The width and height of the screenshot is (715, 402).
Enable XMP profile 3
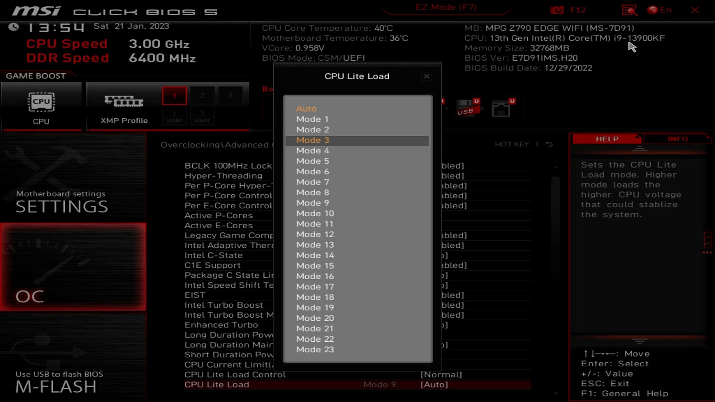pyautogui.click(x=230, y=95)
